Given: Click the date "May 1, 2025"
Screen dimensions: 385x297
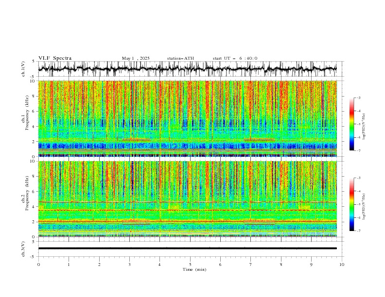Looking at the screenshot, I should point(136,58).
